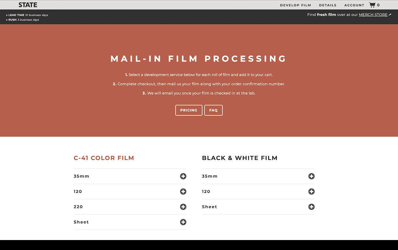Image resolution: width=398 pixels, height=250 pixels.
Task: Expand the Sheet option under C-41 color film
Action: (183, 222)
